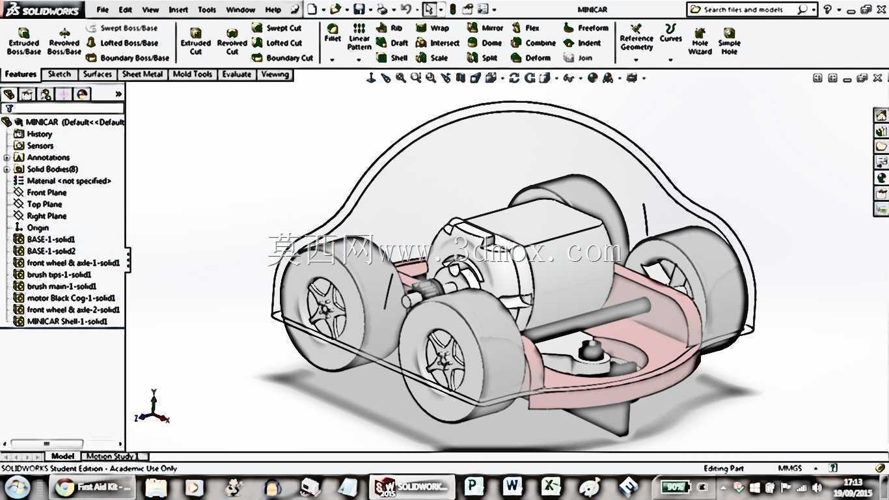Open the Insert menu
This screenshot has width=889, height=500.
pyautogui.click(x=178, y=10)
